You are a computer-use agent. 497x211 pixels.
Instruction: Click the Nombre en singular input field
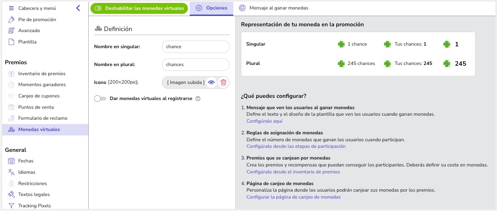[x=196, y=47]
